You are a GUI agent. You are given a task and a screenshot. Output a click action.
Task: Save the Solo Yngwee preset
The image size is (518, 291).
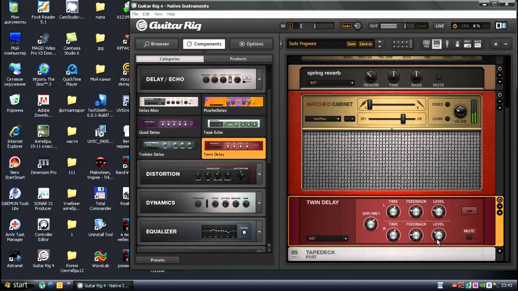351,44
